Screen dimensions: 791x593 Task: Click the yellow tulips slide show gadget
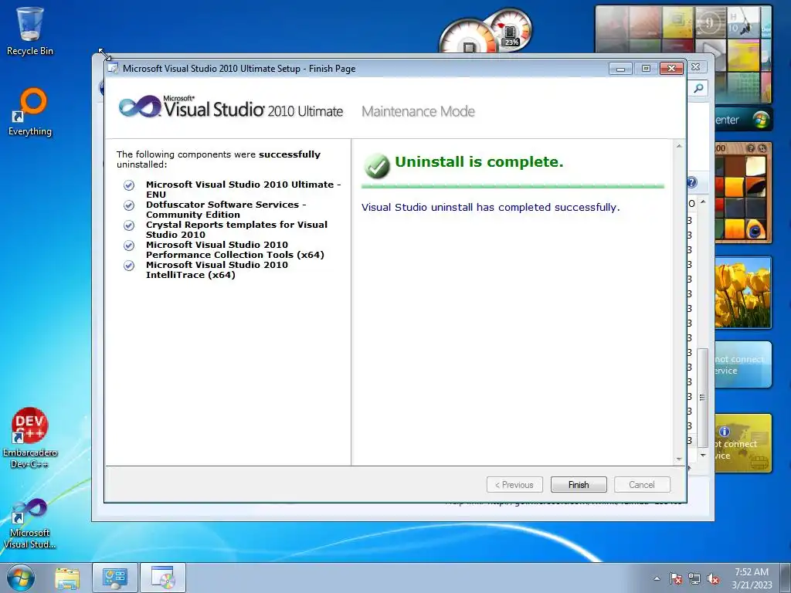[742, 293]
